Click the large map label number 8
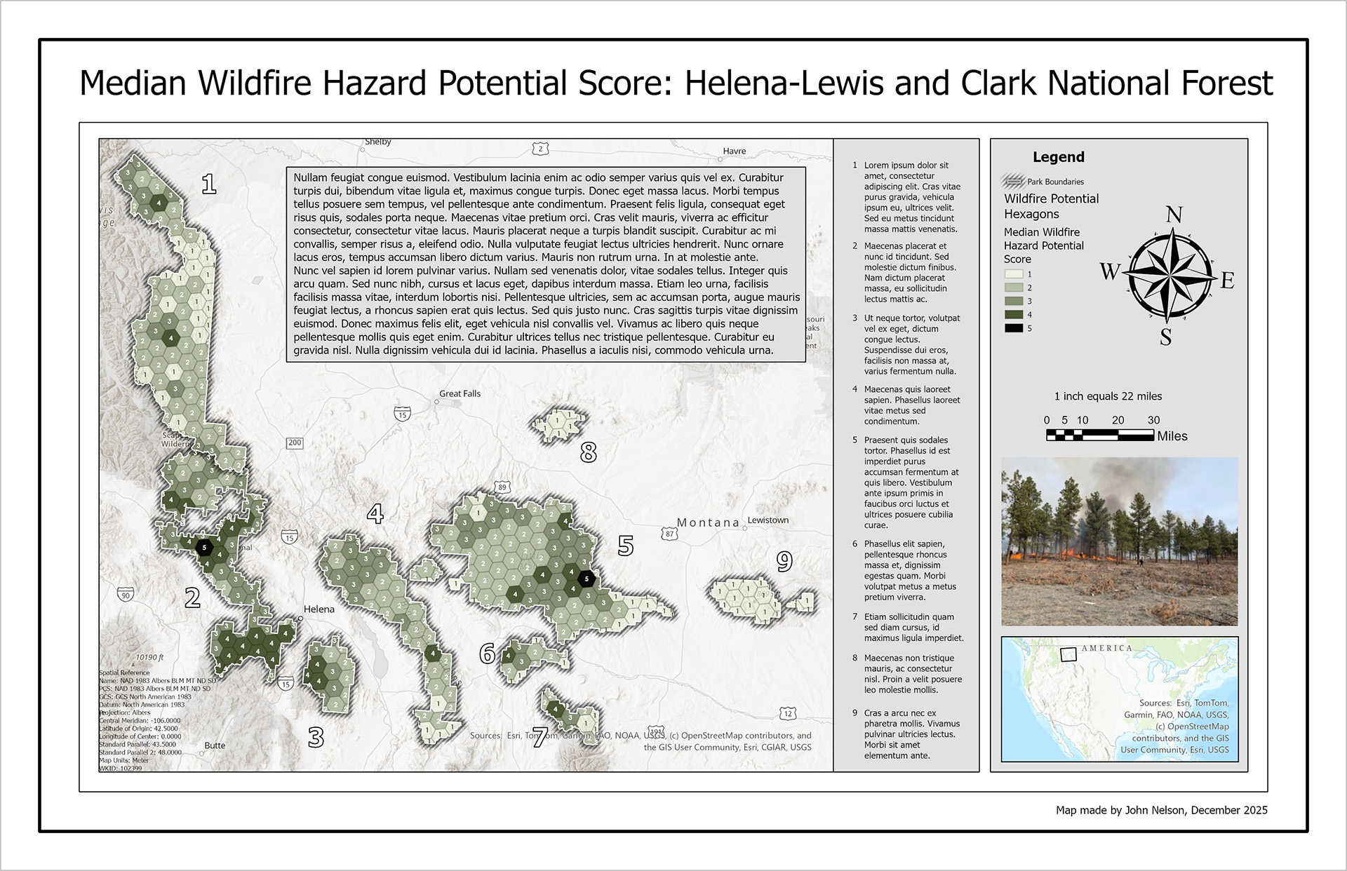The image size is (1347, 871). point(588,453)
